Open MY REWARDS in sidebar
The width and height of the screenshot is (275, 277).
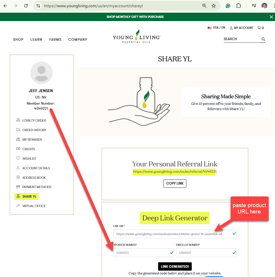tap(32, 140)
